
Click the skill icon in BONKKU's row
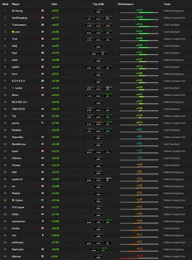pos(98,81)
